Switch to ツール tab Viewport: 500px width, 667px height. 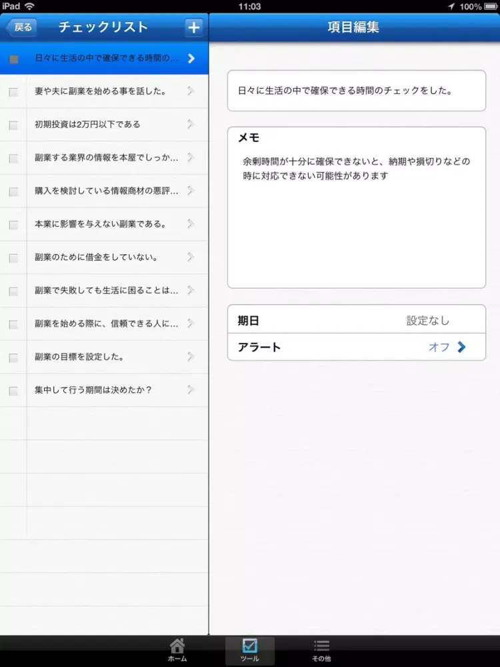pos(249,650)
